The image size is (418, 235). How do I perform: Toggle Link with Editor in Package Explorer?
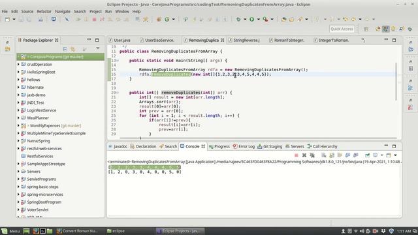point(72,49)
